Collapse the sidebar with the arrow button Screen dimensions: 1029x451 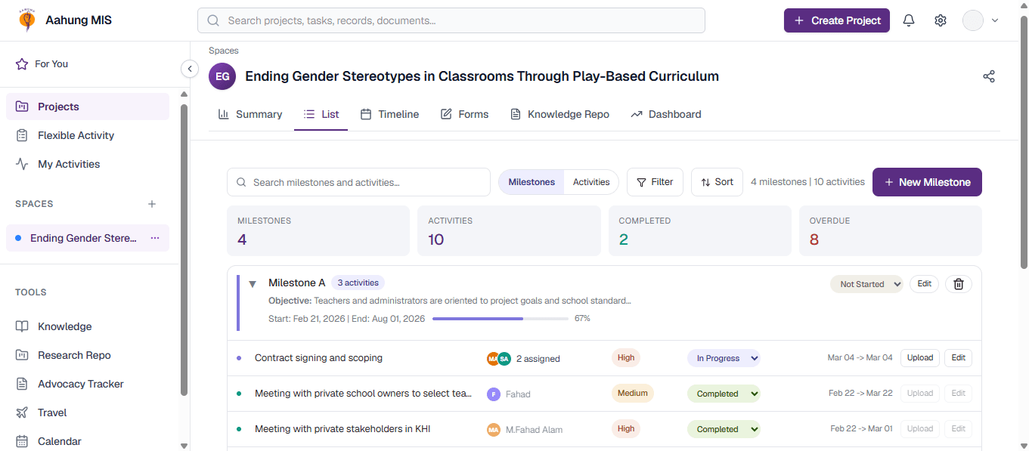[190, 69]
